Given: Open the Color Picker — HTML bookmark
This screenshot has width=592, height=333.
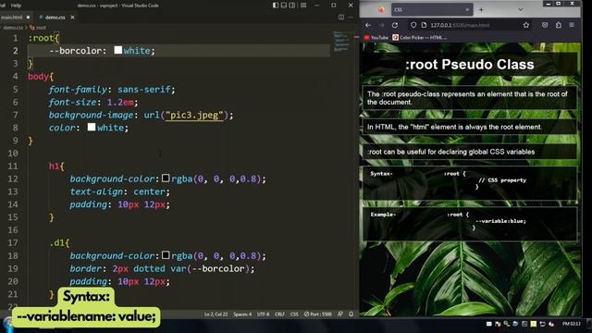Looking at the screenshot, I should pos(419,37).
